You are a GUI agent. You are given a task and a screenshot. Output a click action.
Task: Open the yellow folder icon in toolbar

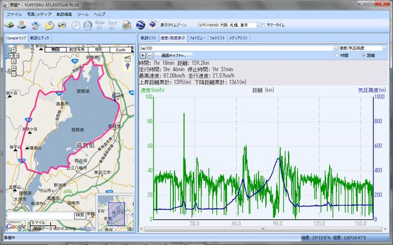(50, 25)
